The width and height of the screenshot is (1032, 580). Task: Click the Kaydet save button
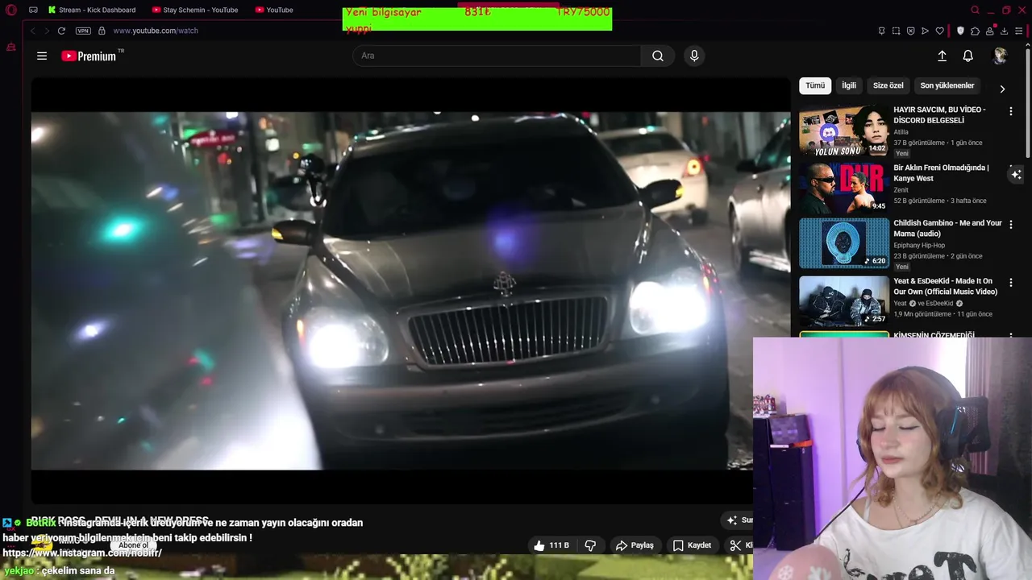(x=692, y=545)
